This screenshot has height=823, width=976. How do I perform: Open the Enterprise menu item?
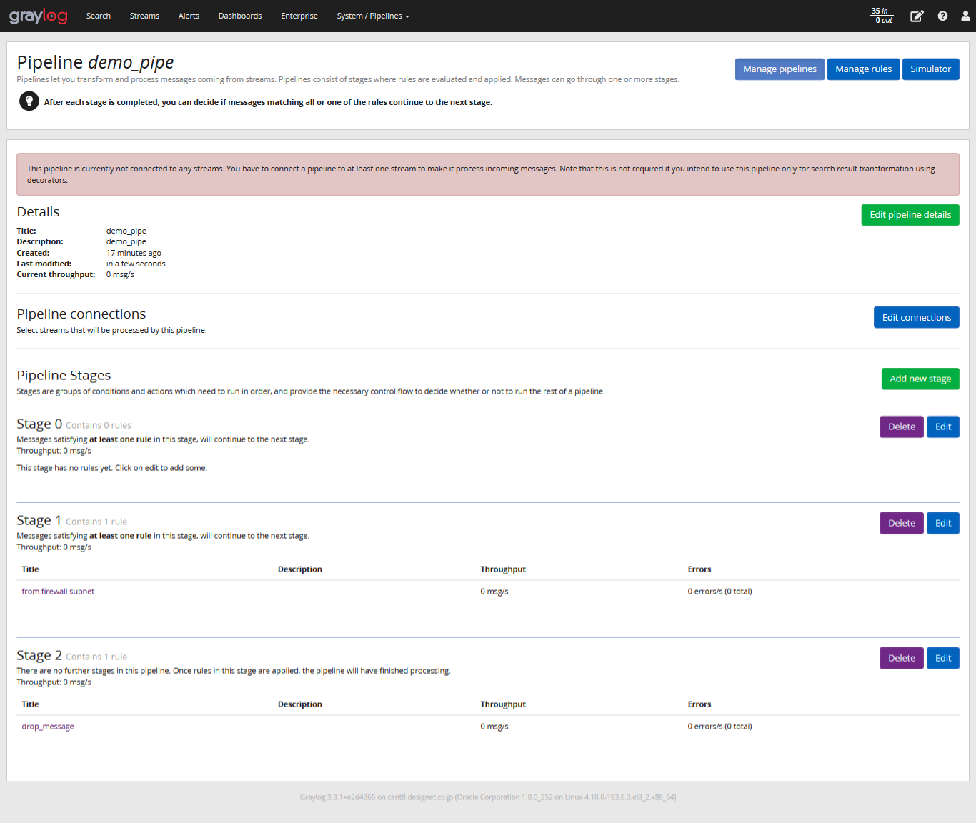[x=299, y=16]
